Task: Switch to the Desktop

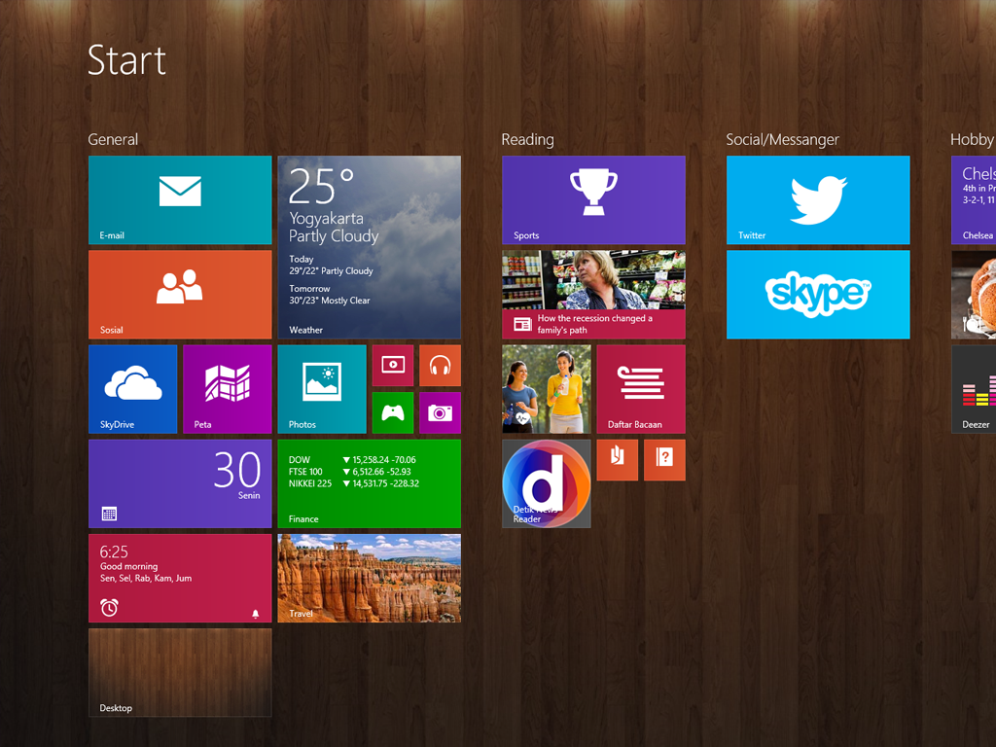Action: (179, 673)
